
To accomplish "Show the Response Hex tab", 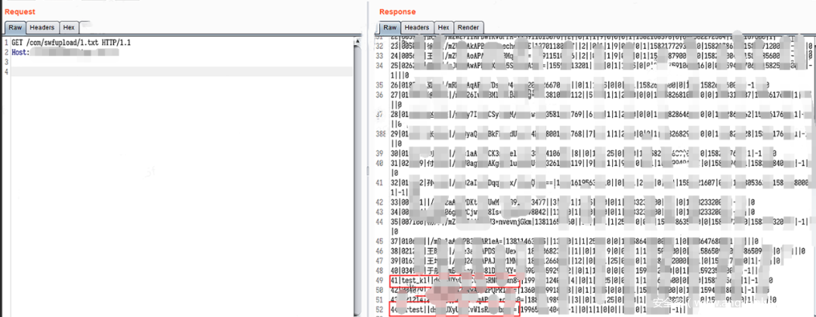I will tap(444, 27).
